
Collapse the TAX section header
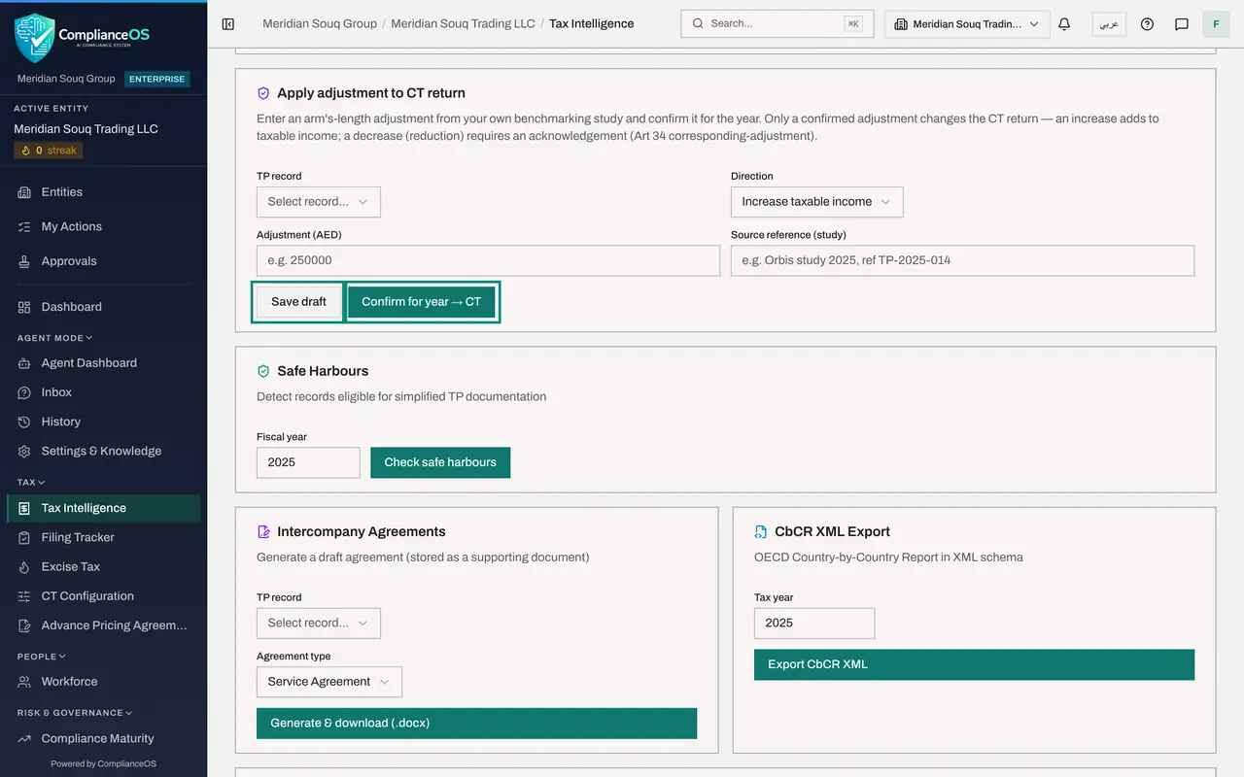coord(31,482)
